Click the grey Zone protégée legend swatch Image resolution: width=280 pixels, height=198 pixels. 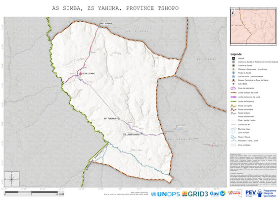[233, 145]
